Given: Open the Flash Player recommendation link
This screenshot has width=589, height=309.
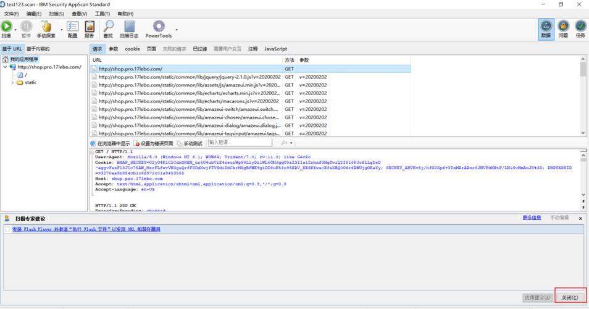Looking at the screenshot, I should (x=86, y=229).
